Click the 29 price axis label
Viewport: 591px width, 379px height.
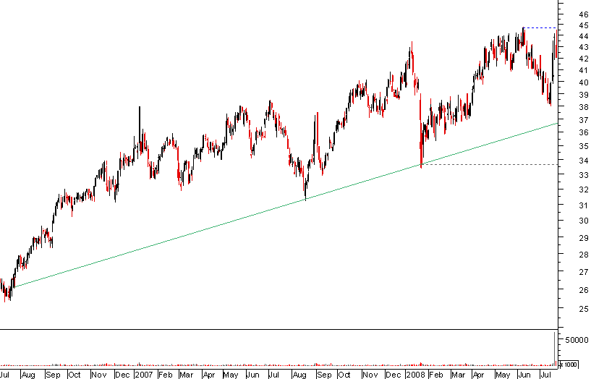point(584,238)
